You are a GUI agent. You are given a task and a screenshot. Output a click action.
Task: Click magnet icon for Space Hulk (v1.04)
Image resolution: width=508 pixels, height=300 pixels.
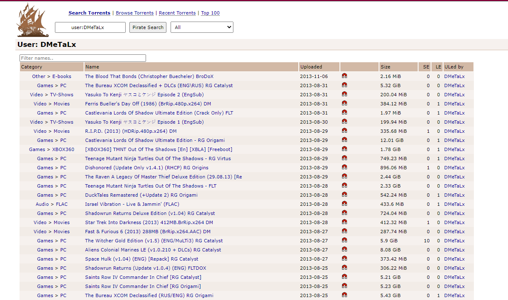tap(344, 259)
